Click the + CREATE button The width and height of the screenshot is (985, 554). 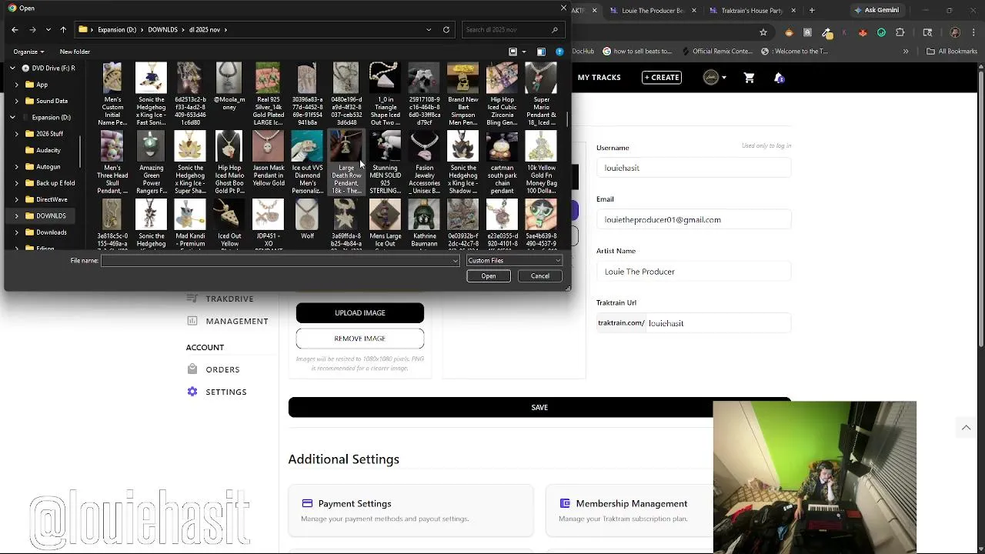662,78
